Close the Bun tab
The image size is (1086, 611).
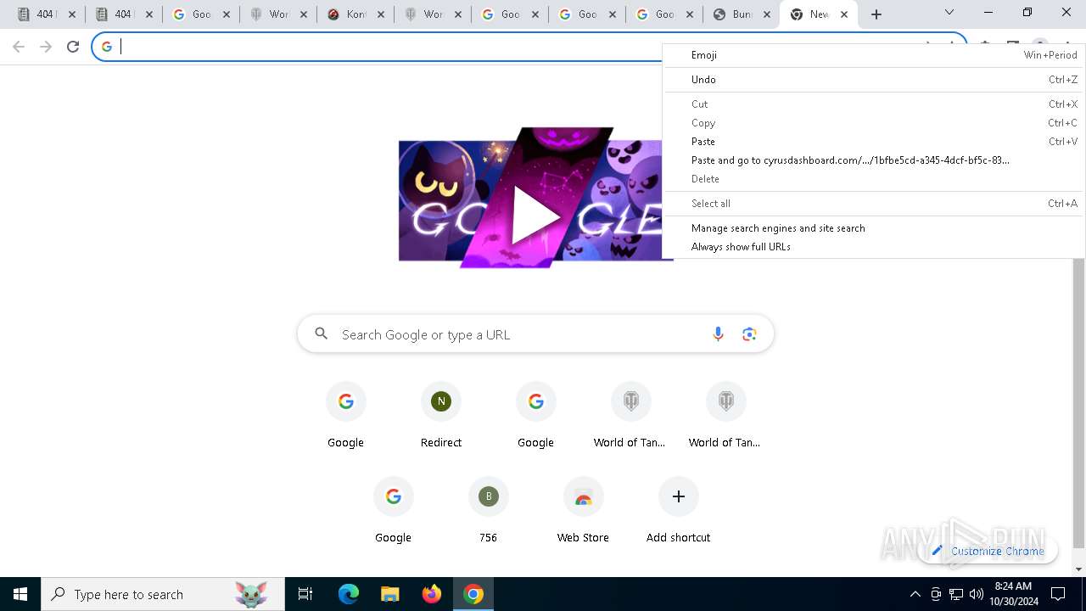coord(766,14)
